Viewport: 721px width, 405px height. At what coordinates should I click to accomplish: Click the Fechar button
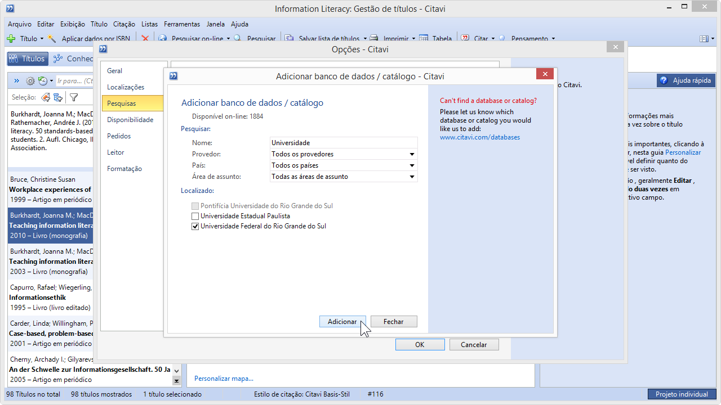point(394,322)
